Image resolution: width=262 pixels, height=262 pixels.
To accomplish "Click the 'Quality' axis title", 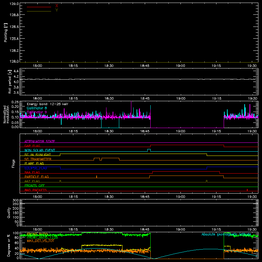I will coord(9,213).
